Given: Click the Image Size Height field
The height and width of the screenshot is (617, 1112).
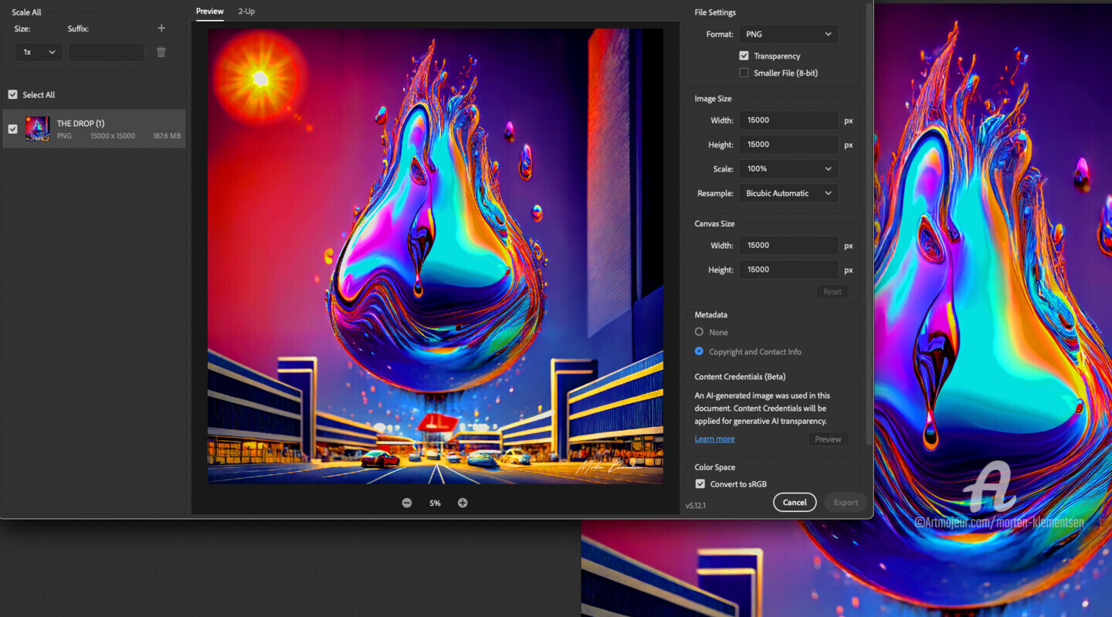Looking at the screenshot, I should (788, 144).
